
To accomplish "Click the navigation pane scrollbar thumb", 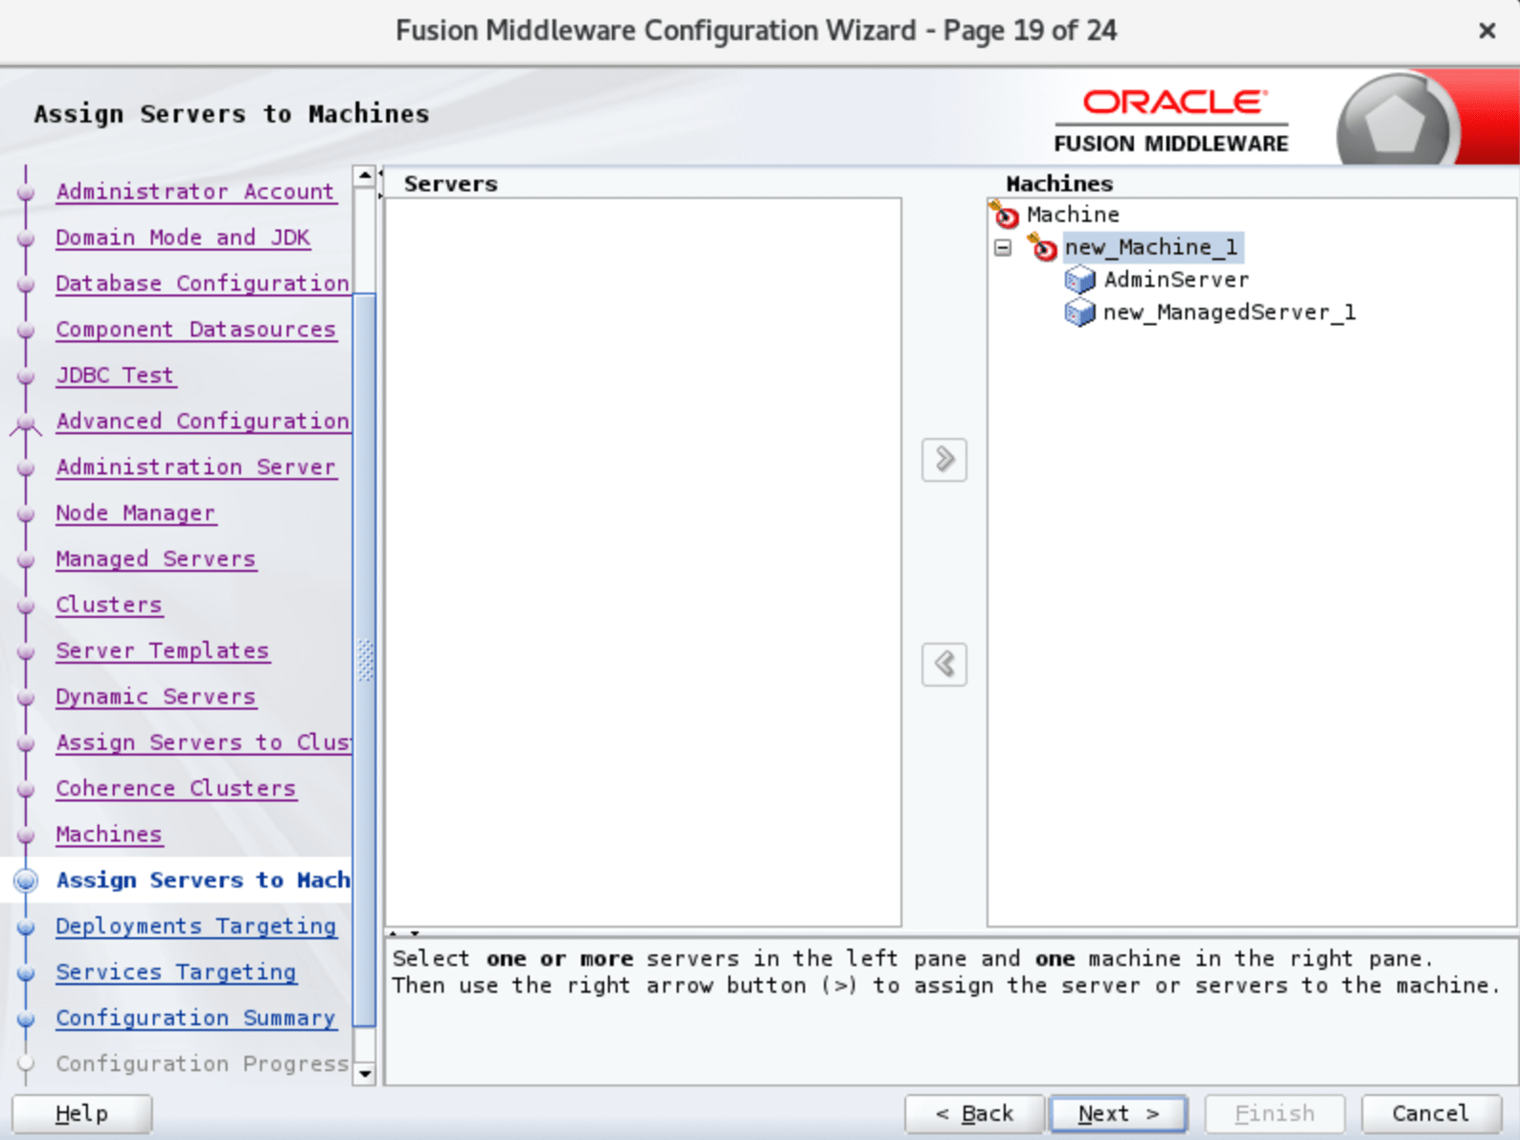I will pyautogui.click(x=365, y=661).
